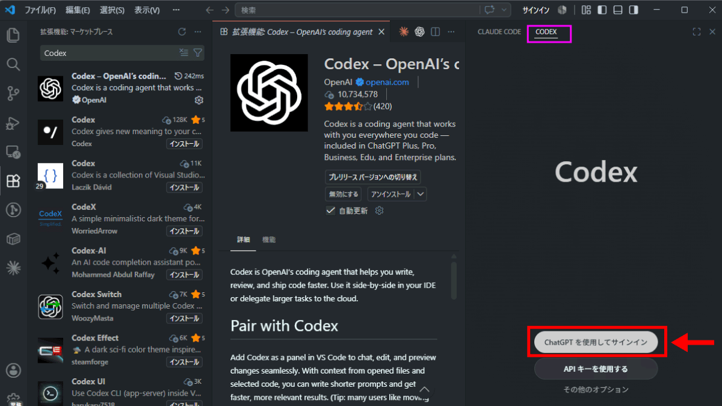Click Claude Code icon in editor toolbar
Screen dimensions: 722x406
[404, 32]
